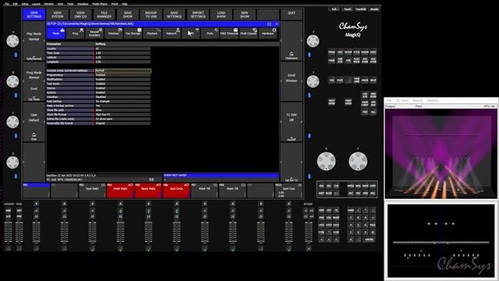Click SAVE SHOW
The width and height of the screenshot is (499, 281).
point(128,15)
